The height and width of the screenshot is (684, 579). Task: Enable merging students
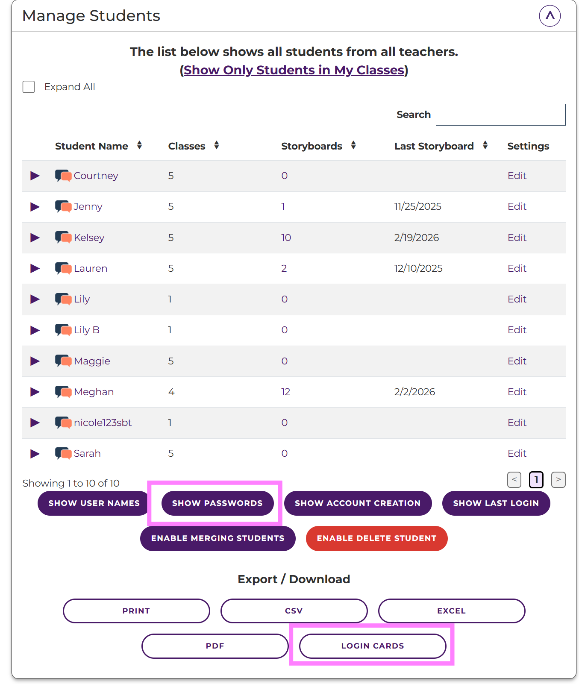(217, 538)
